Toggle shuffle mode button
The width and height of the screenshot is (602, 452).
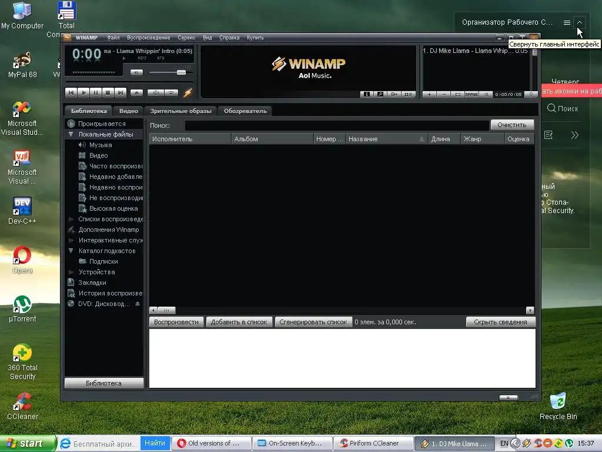156,92
